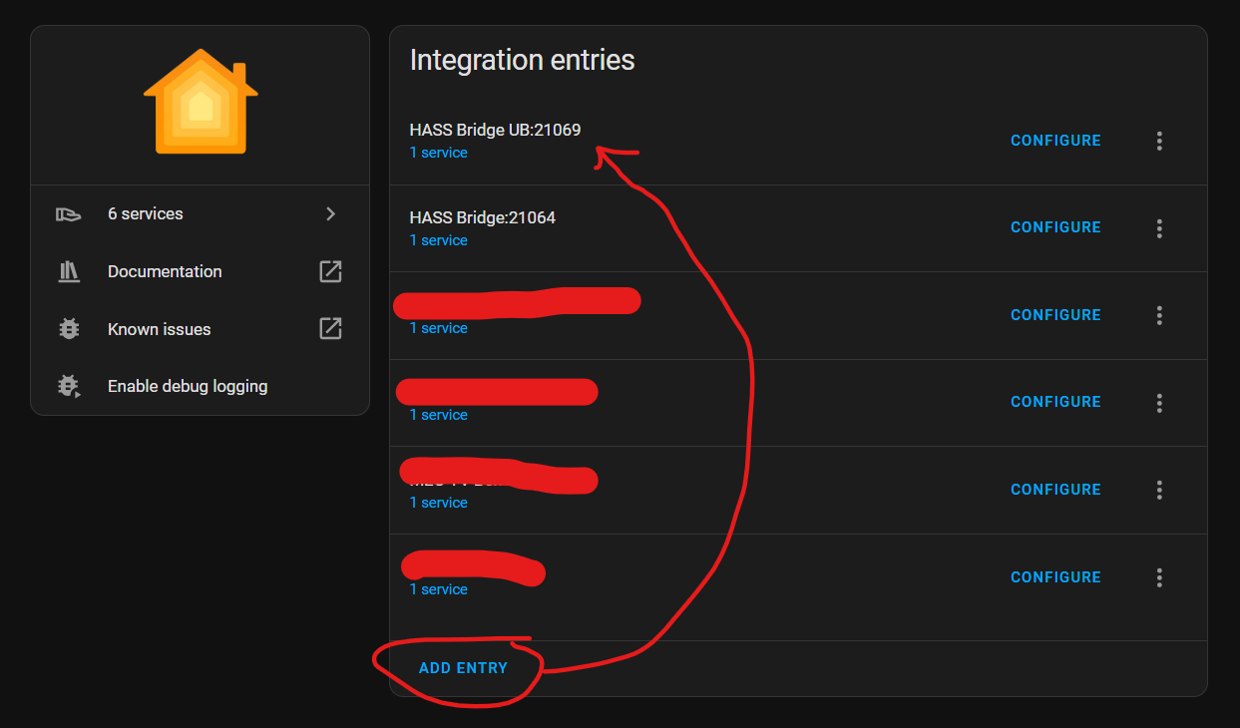Open the three-dot menu for HASS Bridge UB:21069
Image resolution: width=1240 pixels, height=728 pixels.
pyautogui.click(x=1159, y=141)
